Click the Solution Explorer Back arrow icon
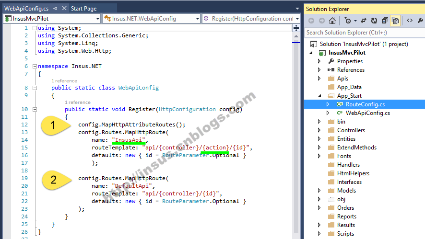 (311, 21)
